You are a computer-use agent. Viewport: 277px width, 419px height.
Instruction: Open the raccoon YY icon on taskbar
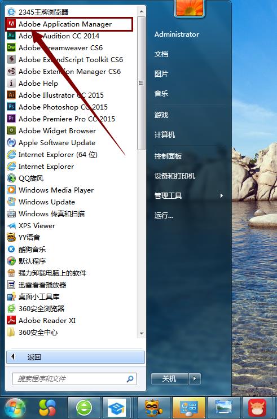[x=153, y=408]
